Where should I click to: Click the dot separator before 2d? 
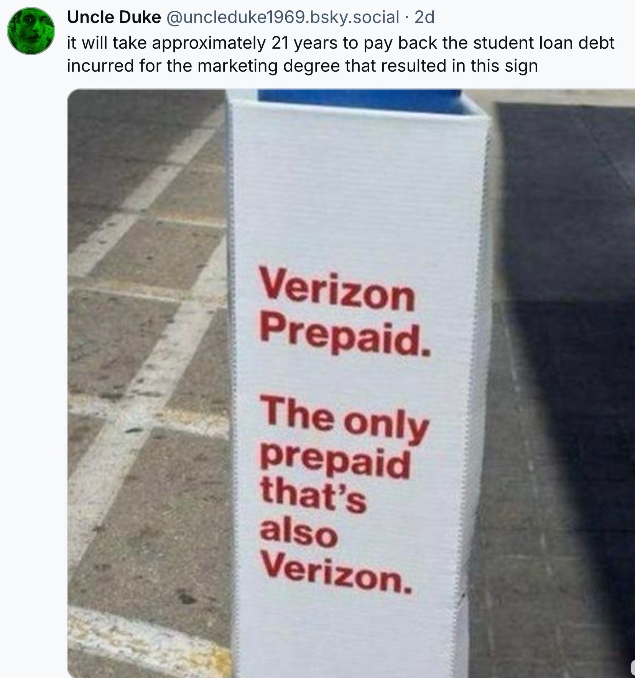[407, 18]
